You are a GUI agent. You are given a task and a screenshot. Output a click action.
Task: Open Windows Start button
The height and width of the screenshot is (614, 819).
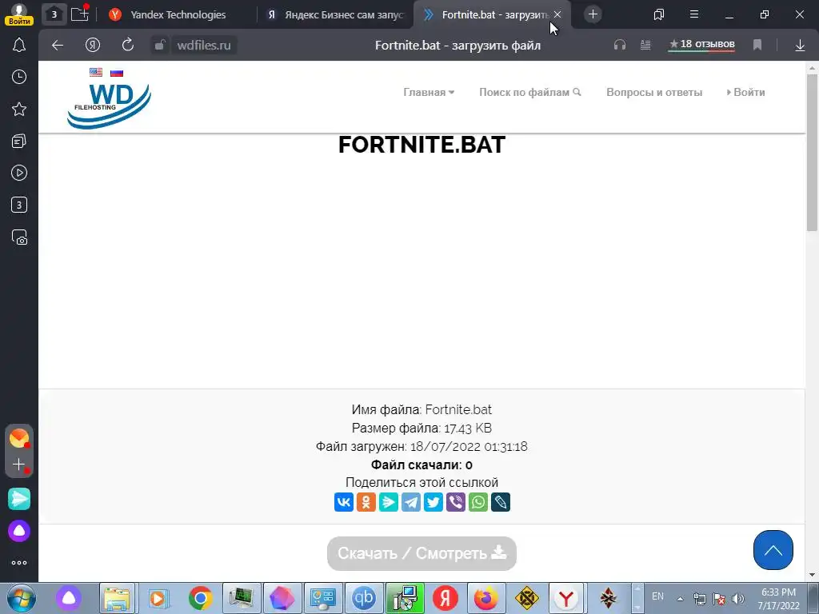click(21, 598)
